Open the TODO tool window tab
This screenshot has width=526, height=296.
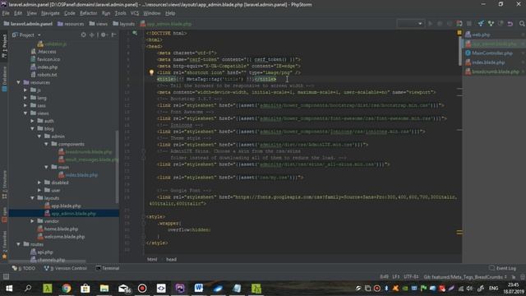[24, 268]
